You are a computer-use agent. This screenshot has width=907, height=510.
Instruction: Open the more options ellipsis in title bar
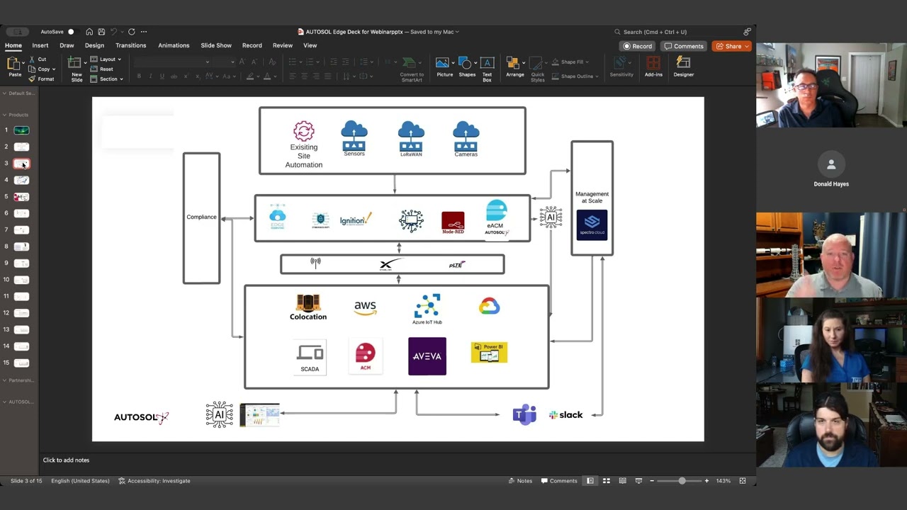point(144,32)
